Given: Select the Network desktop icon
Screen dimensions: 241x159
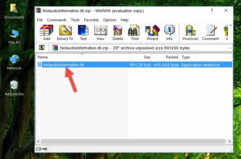Looking at the screenshot, I should (14, 62).
